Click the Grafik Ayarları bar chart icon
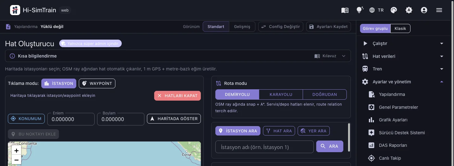 [371, 120]
